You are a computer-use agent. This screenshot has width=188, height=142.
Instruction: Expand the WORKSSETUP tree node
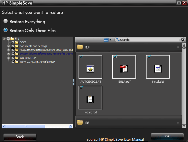pyautogui.click(x=8, y=58)
